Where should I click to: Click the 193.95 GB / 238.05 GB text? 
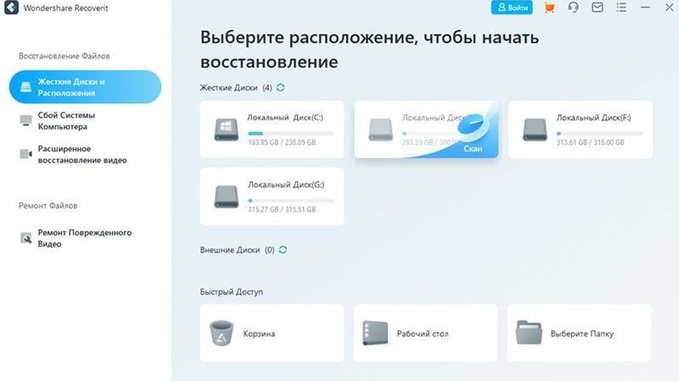[x=282, y=142]
